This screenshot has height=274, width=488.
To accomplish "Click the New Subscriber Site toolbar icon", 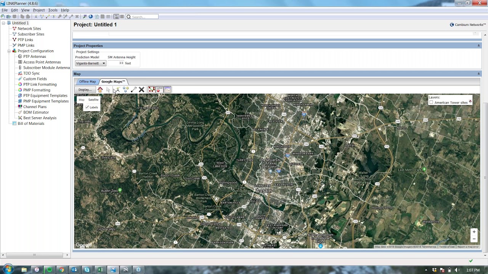I will pyautogui.click(x=42, y=17).
